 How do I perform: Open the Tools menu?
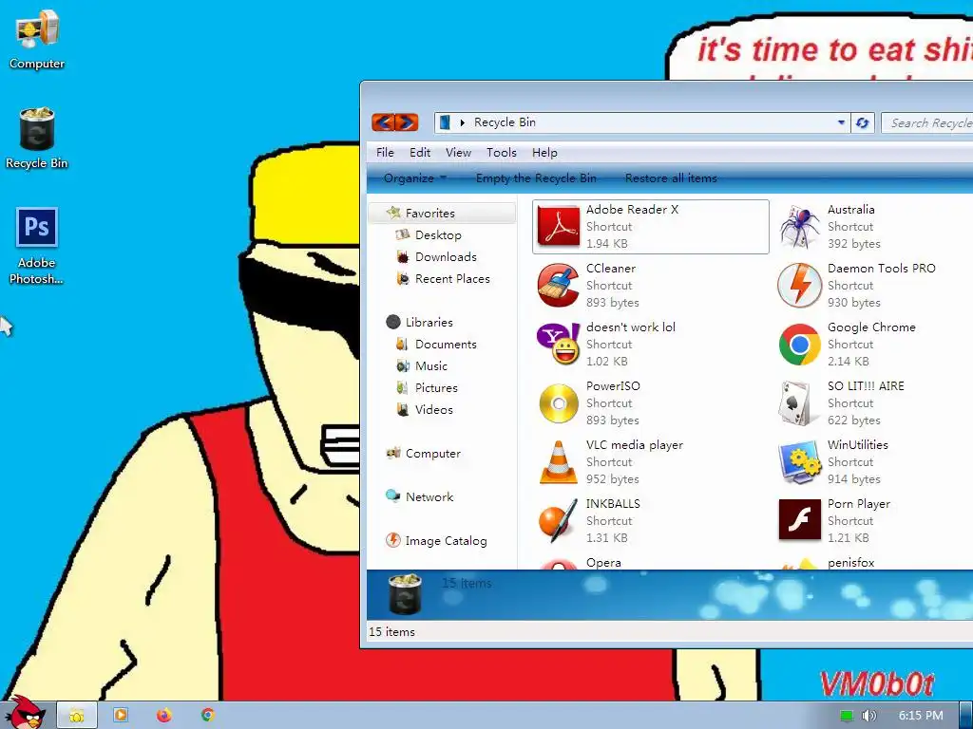point(502,153)
